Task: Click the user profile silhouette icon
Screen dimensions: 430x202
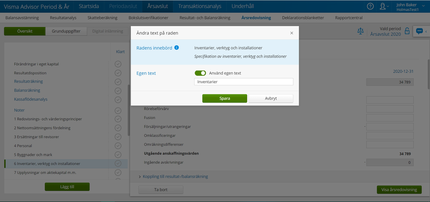Action: point(382,6)
